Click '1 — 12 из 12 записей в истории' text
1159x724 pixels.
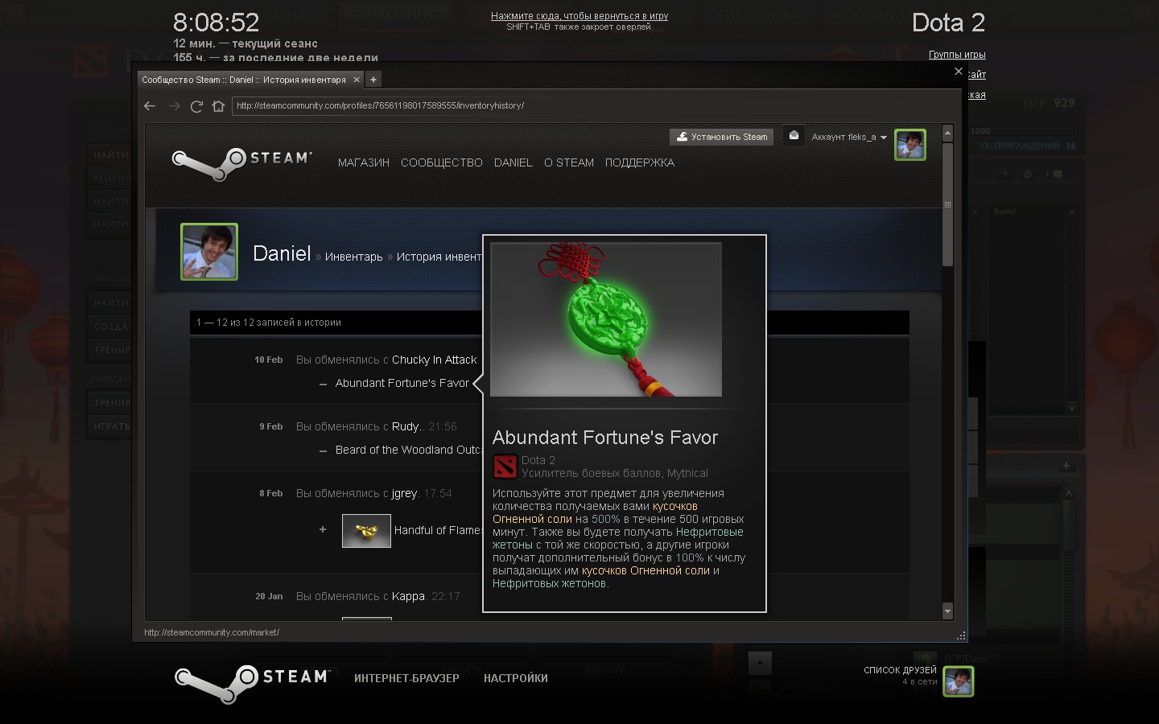click(269, 323)
